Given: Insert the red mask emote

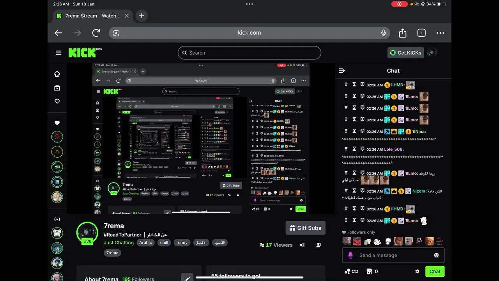Looking at the screenshot, I should pos(357,241).
